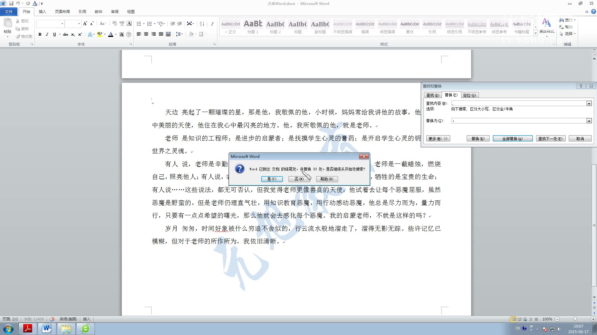Click 是(Y) in the Word message box

[272, 179]
